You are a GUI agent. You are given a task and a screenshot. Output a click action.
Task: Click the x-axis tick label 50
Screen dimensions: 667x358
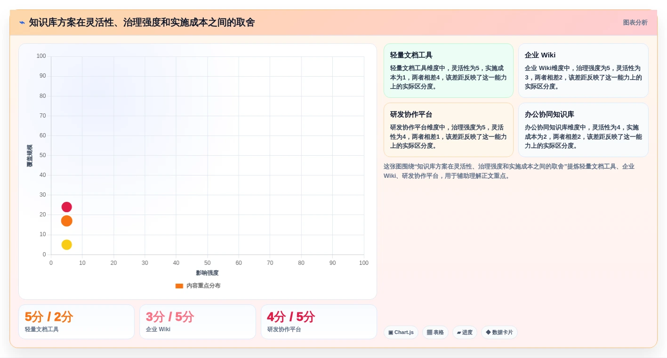point(208,263)
